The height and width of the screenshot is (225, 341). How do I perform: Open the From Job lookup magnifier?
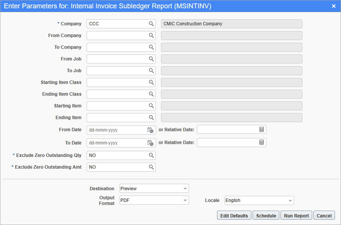pyautogui.click(x=152, y=59)
